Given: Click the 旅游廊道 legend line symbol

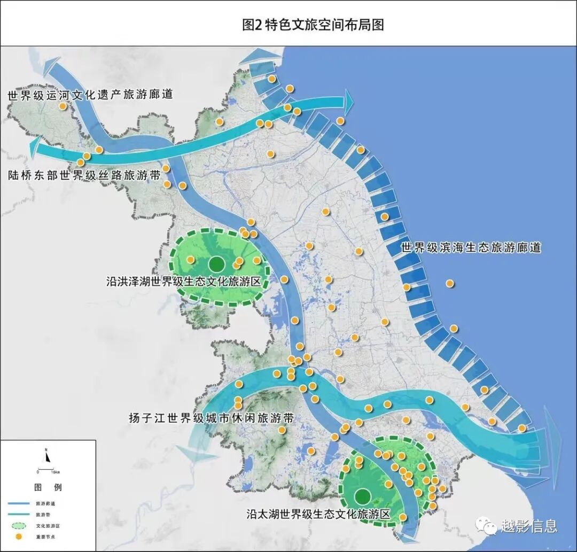Looking at the screenshot, I should tap(19, 503).
